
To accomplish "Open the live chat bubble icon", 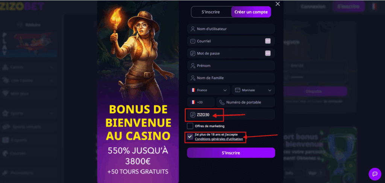I will [x=375, y=174].
